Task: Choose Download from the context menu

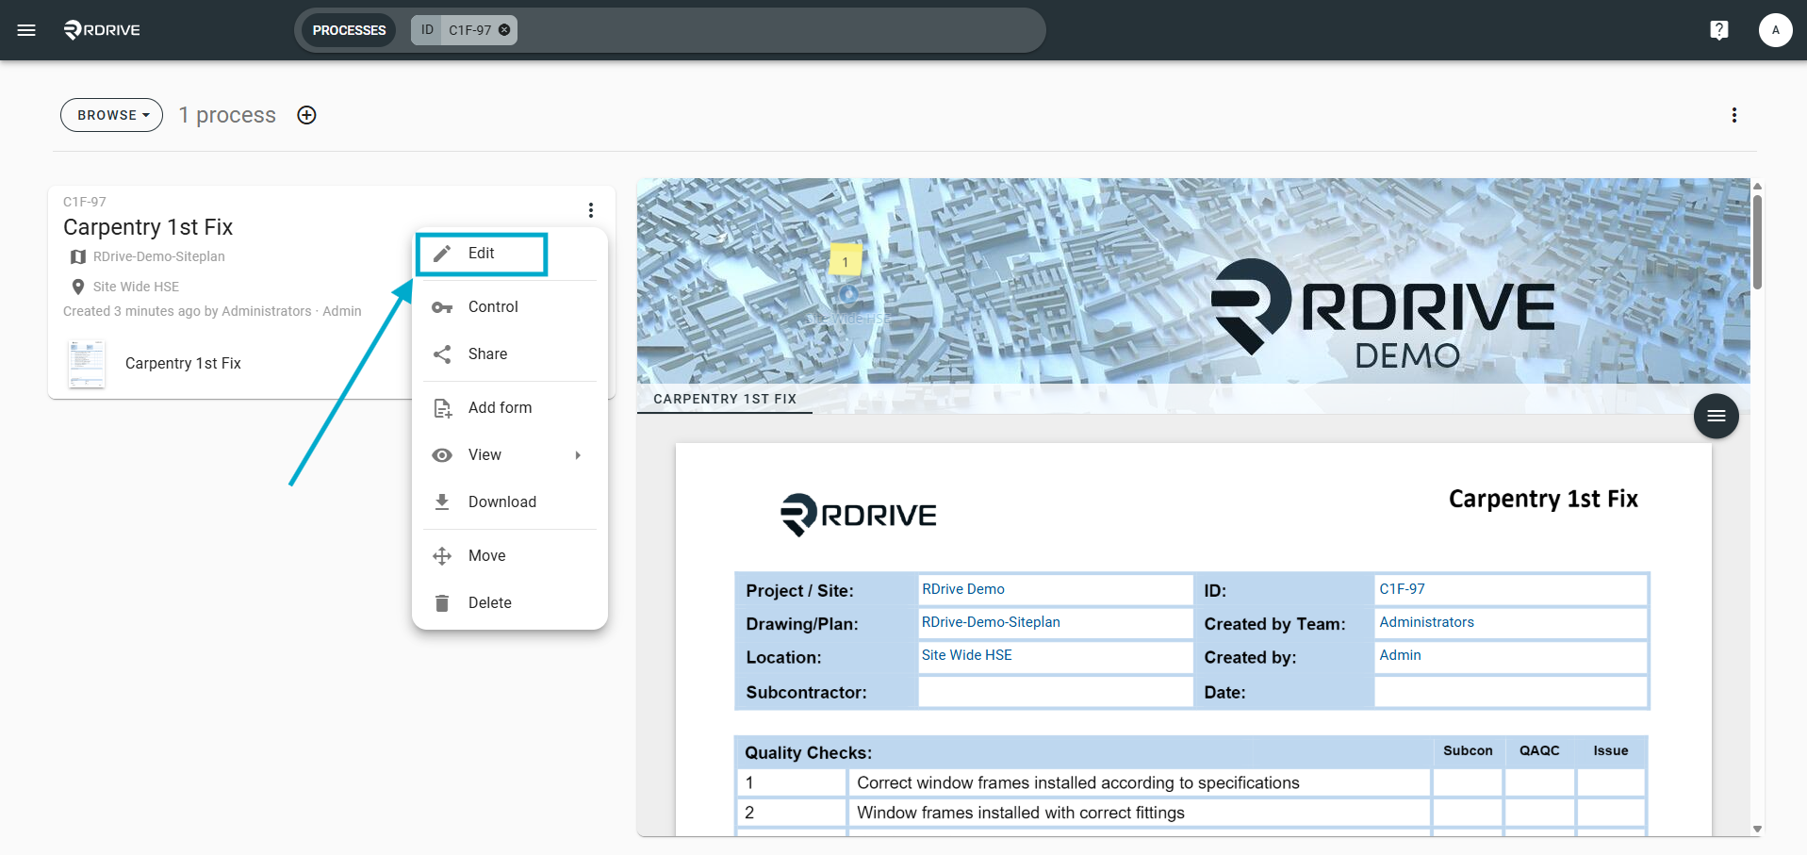Action: tap(510, 502)
